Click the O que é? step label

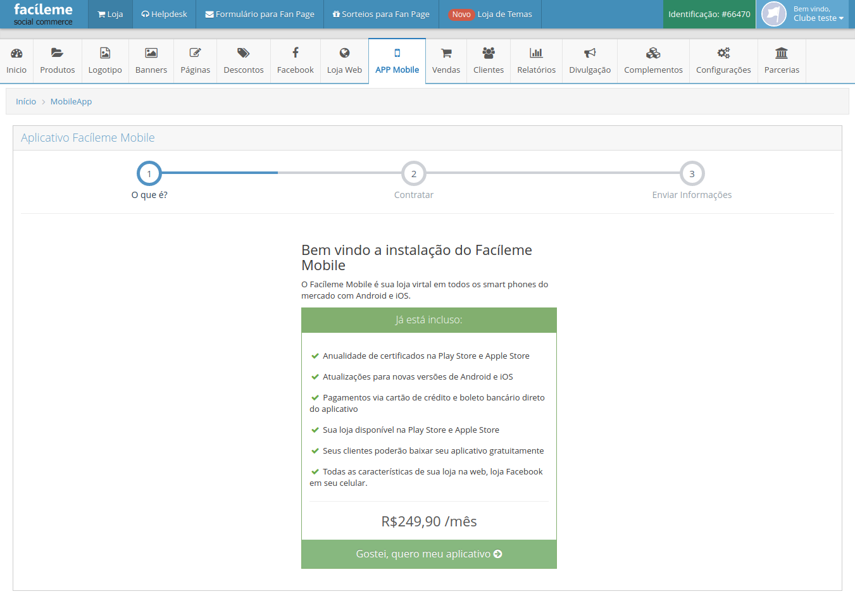click(149, 195)
